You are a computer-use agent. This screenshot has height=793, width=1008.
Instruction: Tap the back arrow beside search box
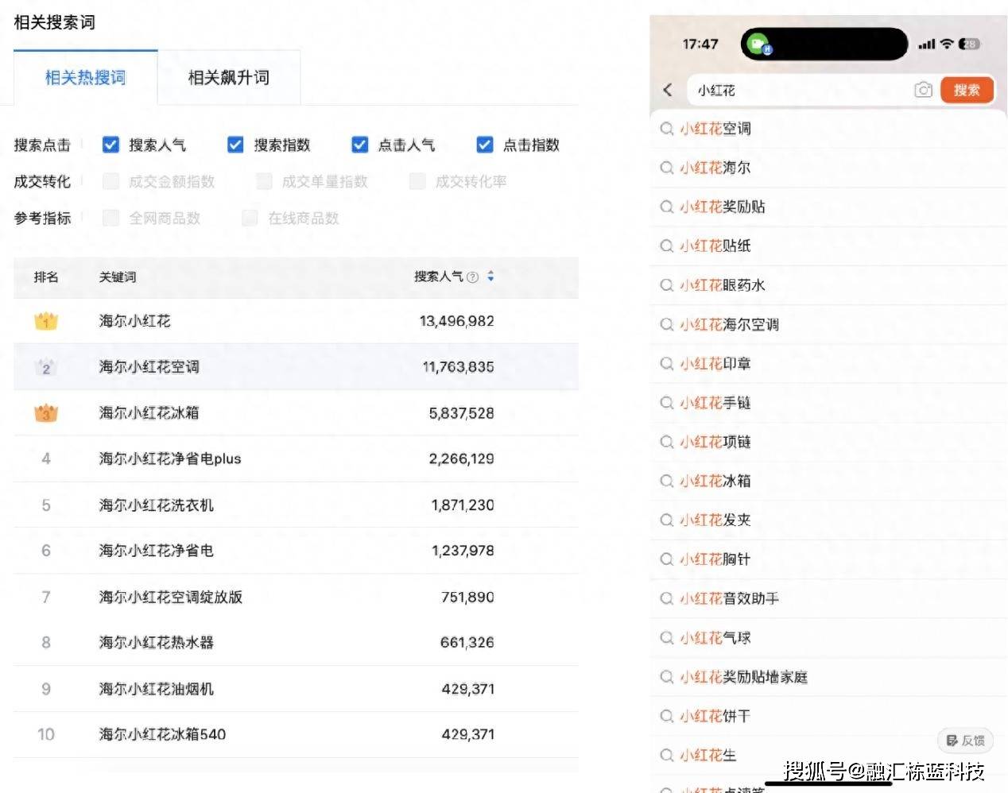point(668,90)
